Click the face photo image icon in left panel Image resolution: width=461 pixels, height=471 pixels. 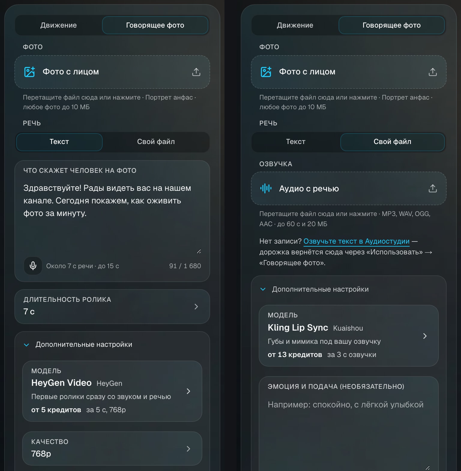(29, 72)
